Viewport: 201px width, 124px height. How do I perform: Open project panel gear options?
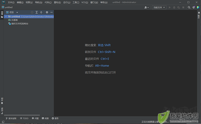(x=47, y=12)
